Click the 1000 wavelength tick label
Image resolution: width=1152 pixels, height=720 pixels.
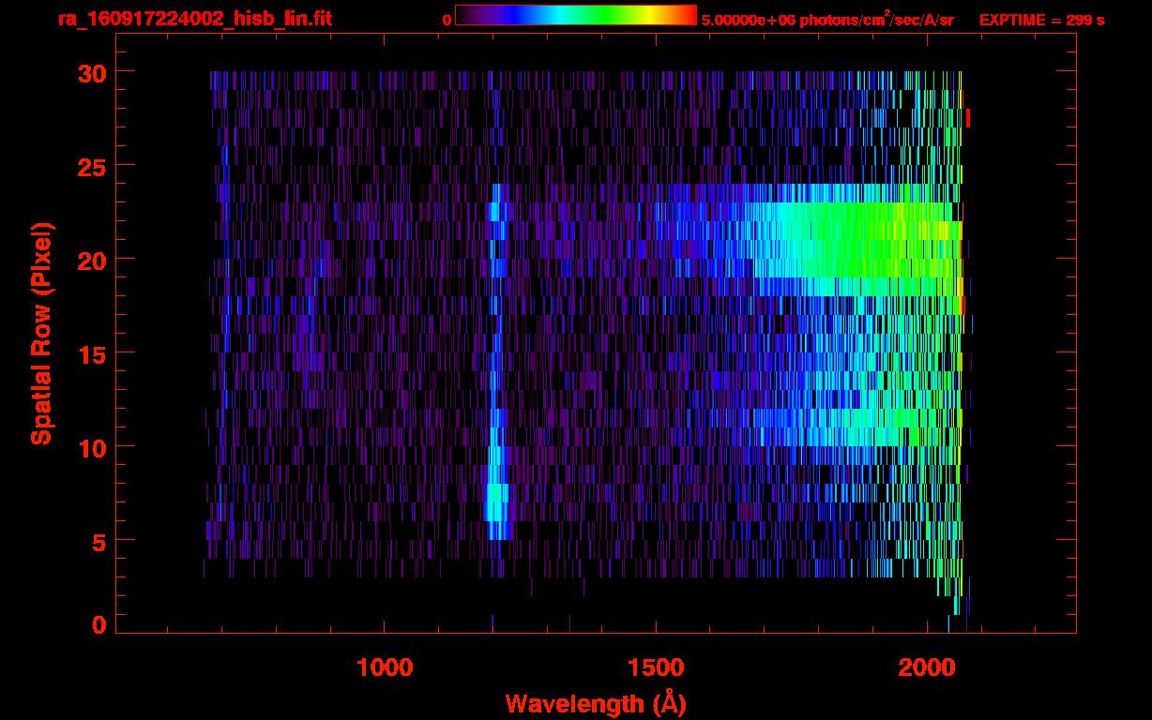click(x=385, y=667)
